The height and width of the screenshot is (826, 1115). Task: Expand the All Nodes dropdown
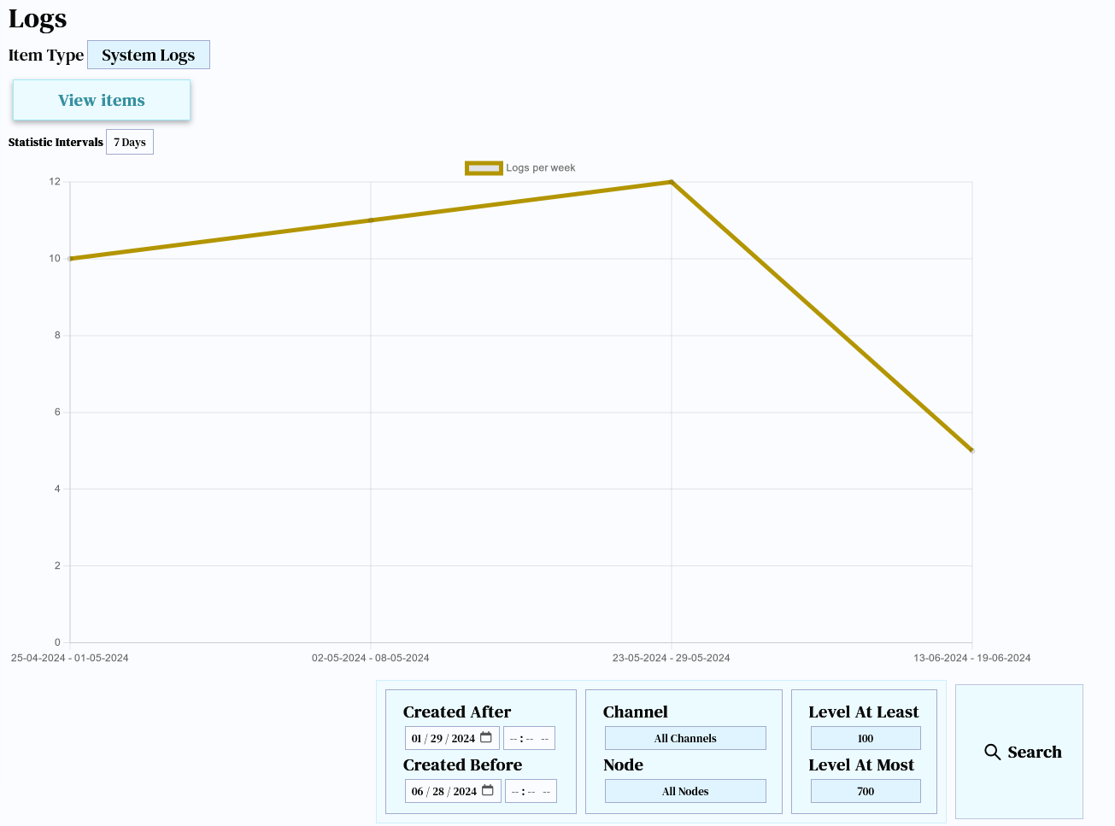point(685,791)
